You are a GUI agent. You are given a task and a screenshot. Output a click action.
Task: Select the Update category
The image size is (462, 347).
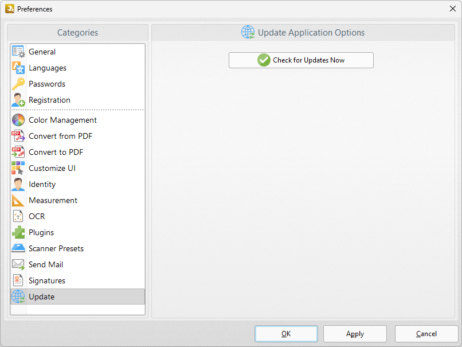(78, 297)
